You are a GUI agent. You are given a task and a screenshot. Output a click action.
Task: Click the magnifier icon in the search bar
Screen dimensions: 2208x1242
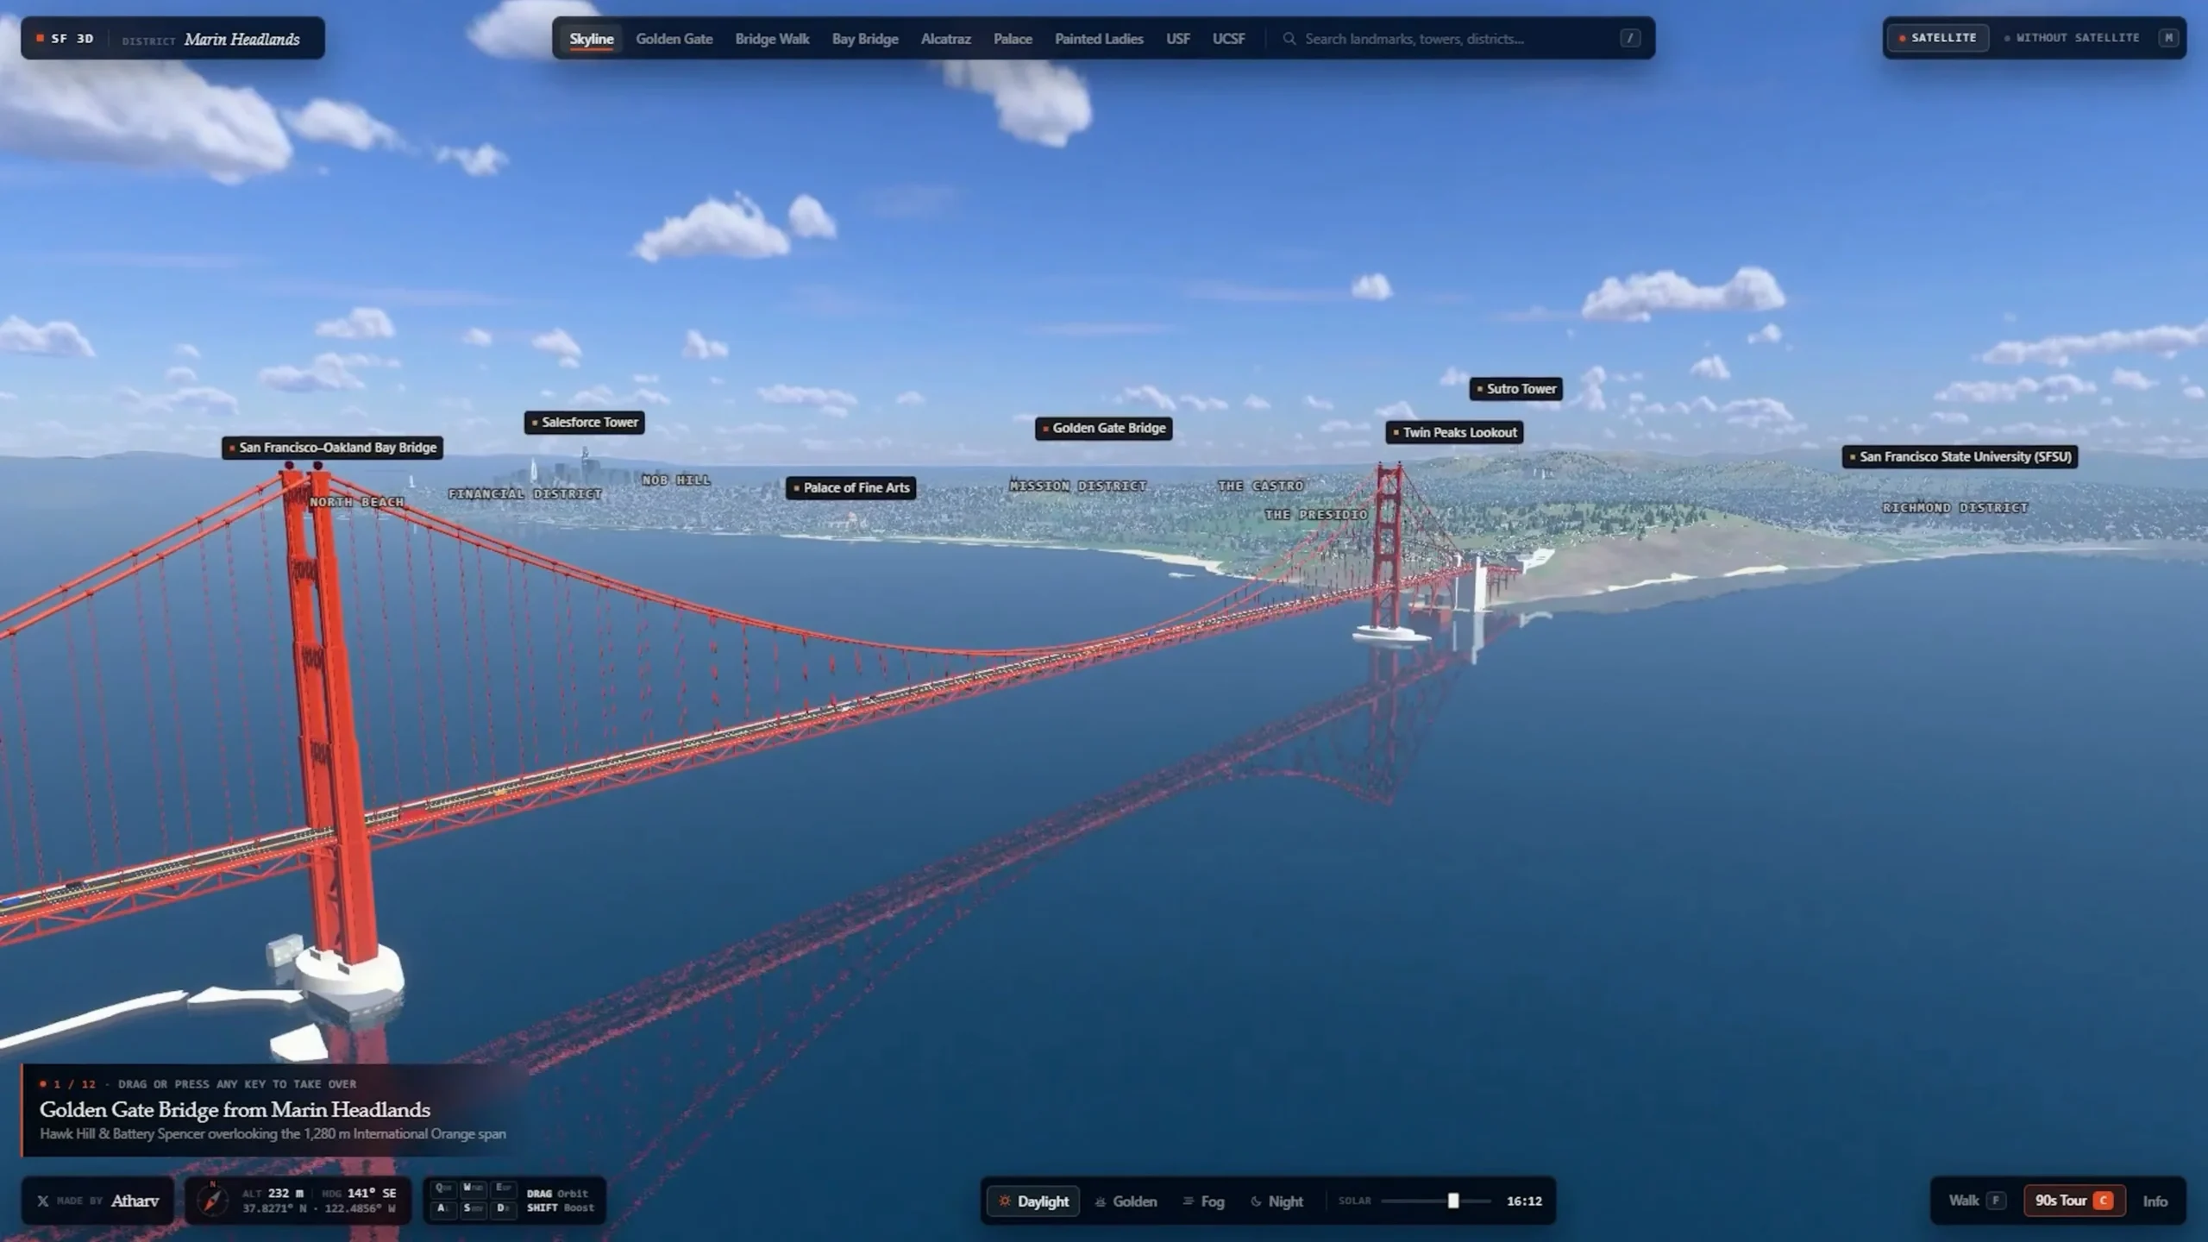tap(1289, 39)
